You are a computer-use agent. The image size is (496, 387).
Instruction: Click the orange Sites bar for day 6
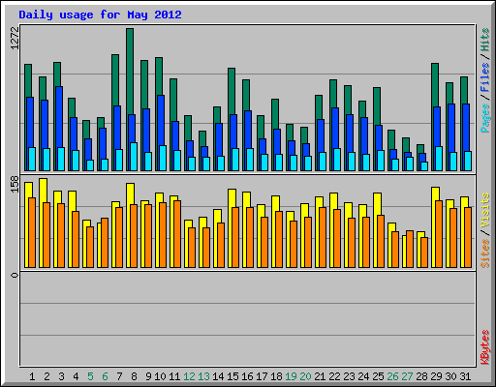tap(105, 243)
